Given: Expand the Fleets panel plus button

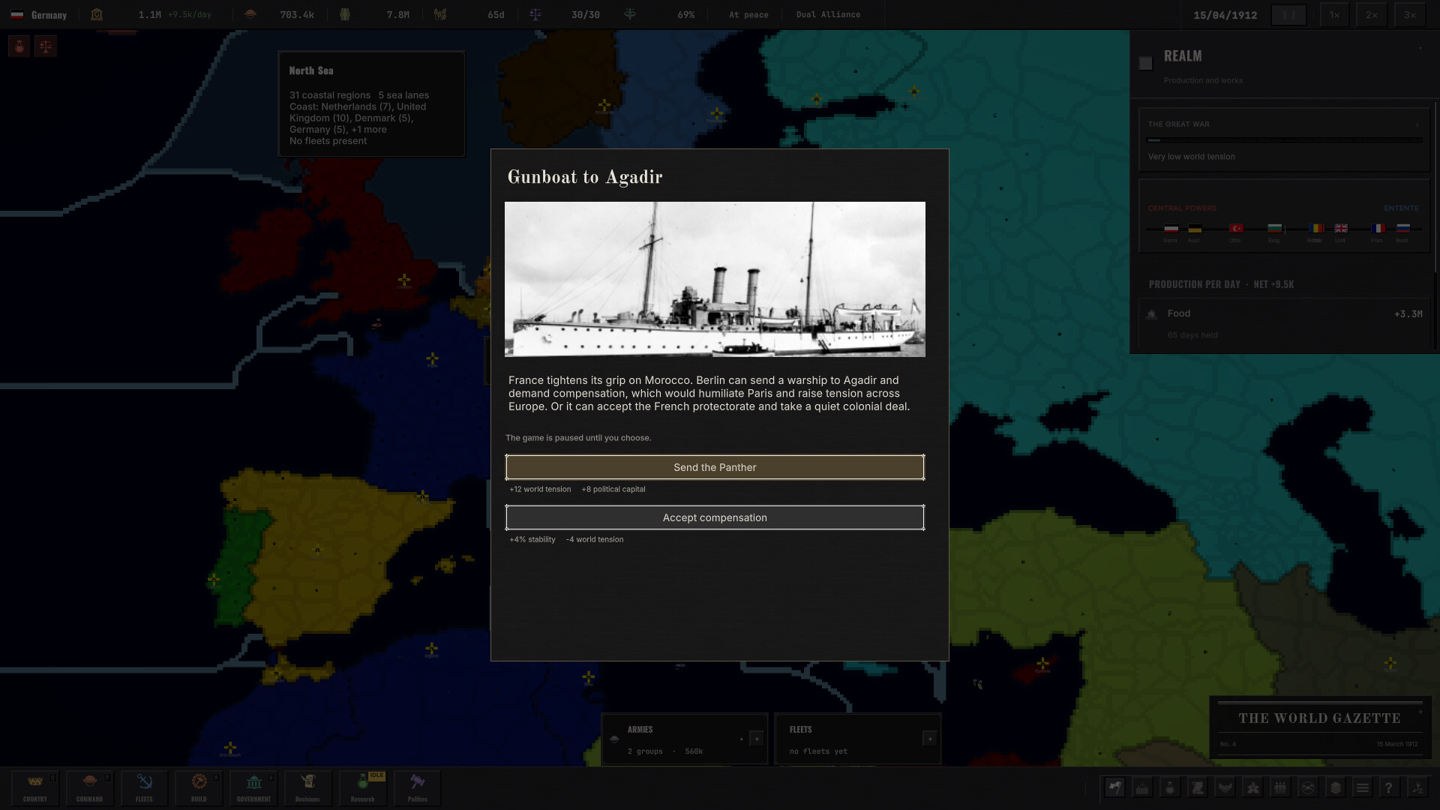Looking at the screenshot, I should [x=930, y=739].
